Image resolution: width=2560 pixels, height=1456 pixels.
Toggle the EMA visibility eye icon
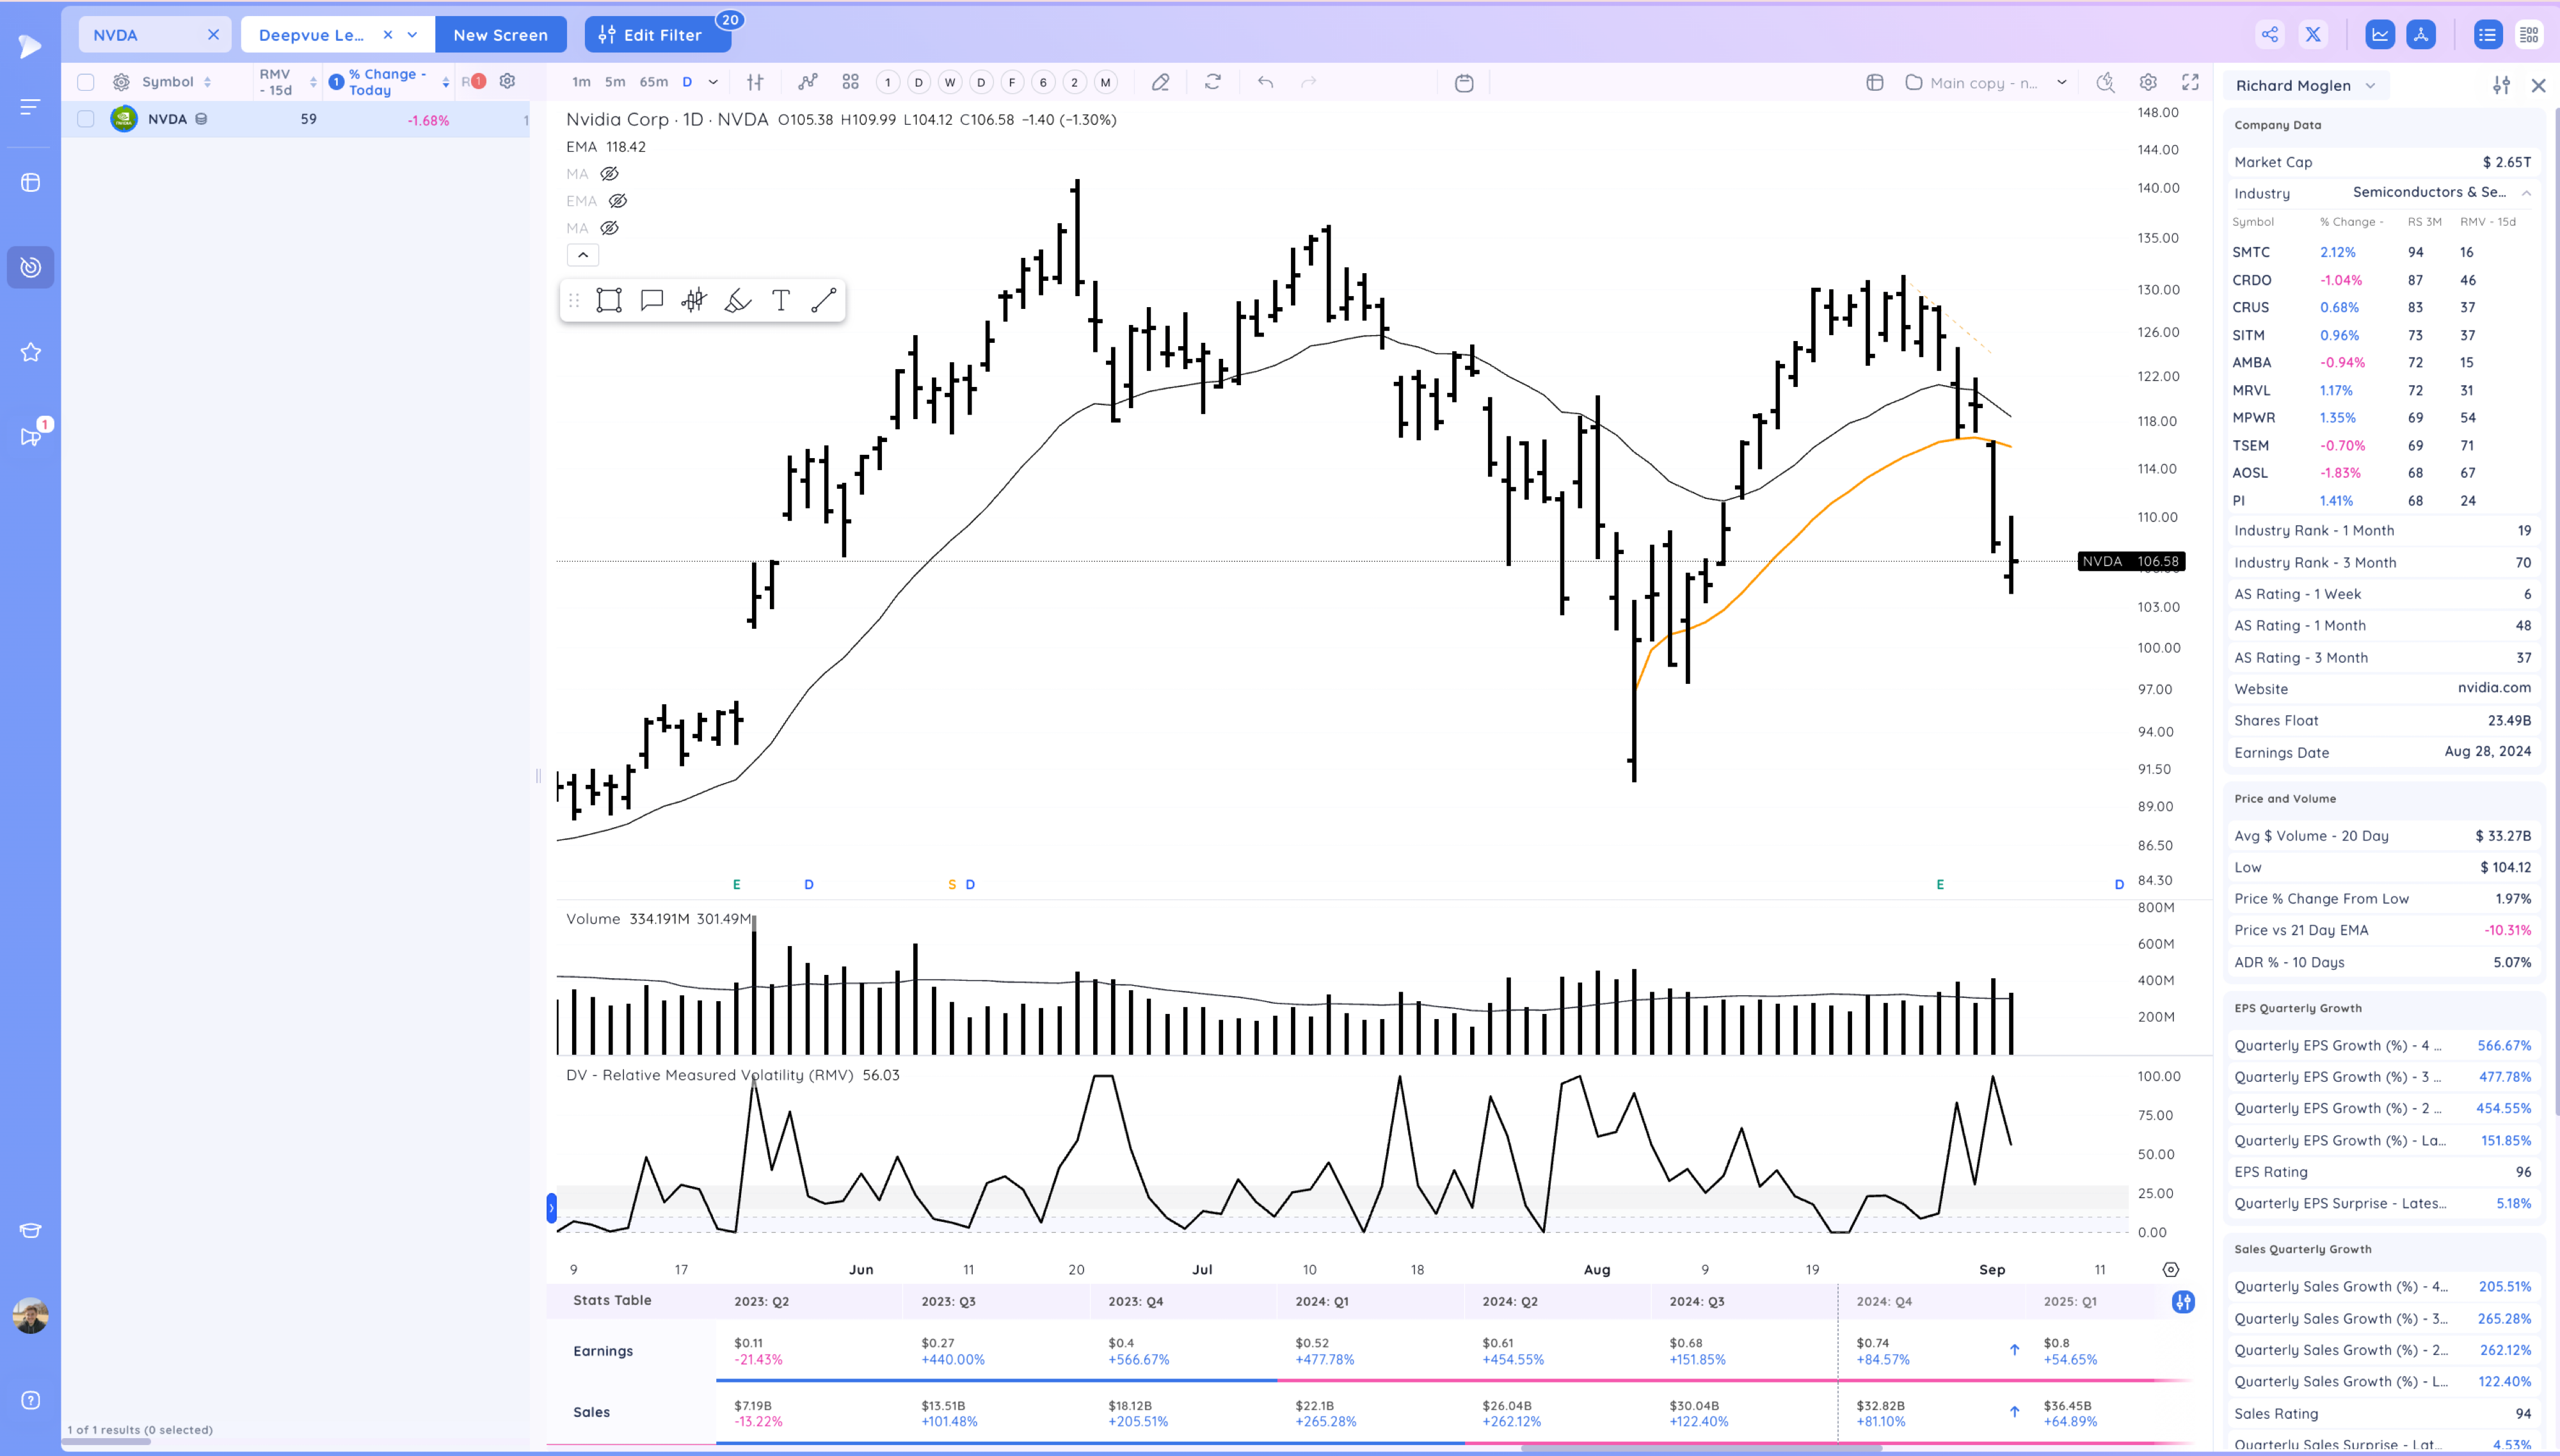click(617, 200)
